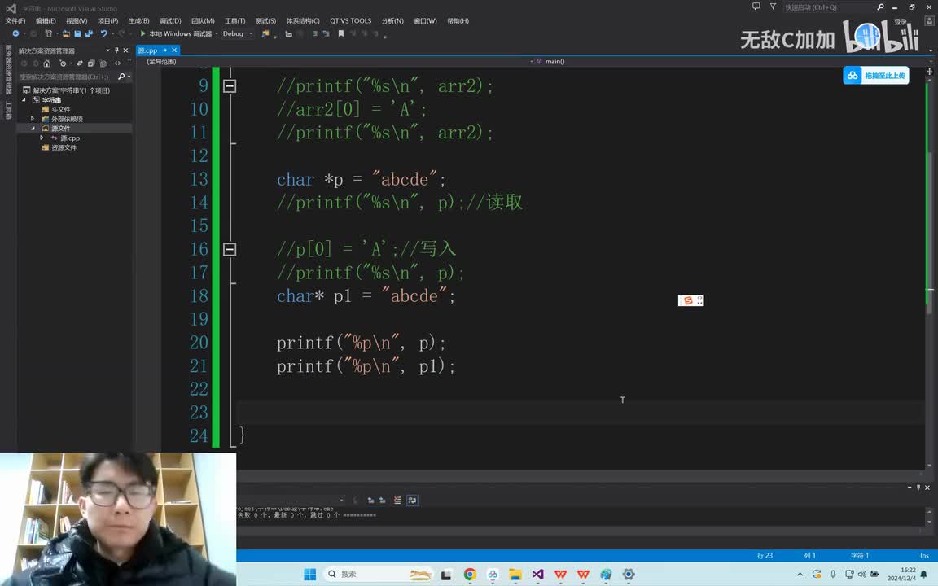The width and height of the screenshot is (938, 586).
Task: Click the Navigate Backward toolbar icon
Action: (x=15, y=33)
